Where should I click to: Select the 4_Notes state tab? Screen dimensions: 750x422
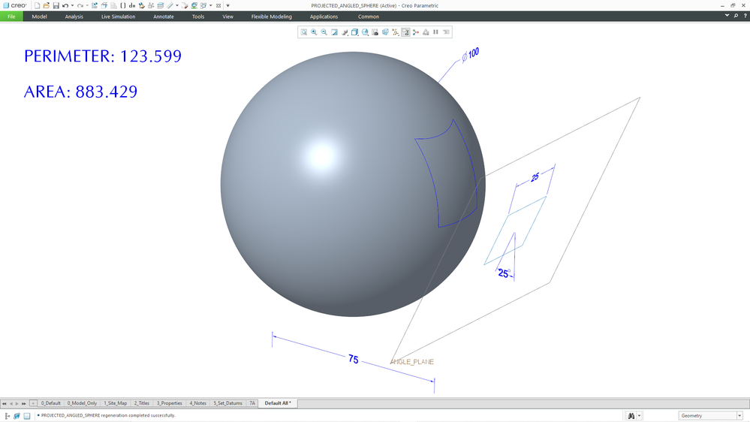(197, 403)
